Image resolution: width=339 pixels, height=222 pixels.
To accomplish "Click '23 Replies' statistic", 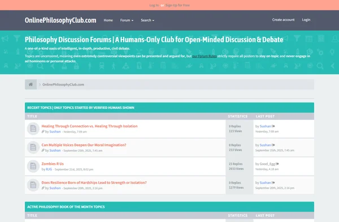I will 236,164.
